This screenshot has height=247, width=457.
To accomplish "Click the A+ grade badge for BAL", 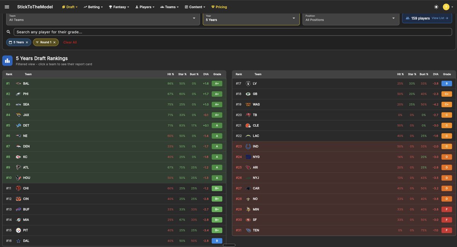I will pyautogui.click(x=217, y=83).
